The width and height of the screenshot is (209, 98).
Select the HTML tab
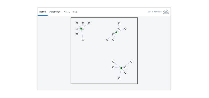[67, 12]
